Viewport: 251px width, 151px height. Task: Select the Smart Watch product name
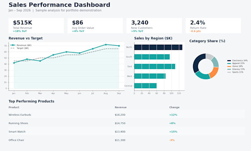17,132
